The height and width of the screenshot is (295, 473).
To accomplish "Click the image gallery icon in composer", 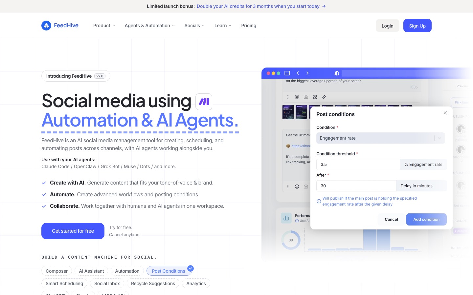I will click(x=315, y=97).
